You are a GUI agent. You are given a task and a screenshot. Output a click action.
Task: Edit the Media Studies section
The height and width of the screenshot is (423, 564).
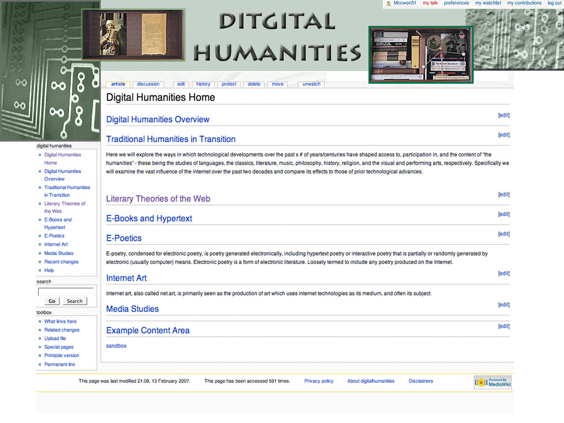(503, 305)
